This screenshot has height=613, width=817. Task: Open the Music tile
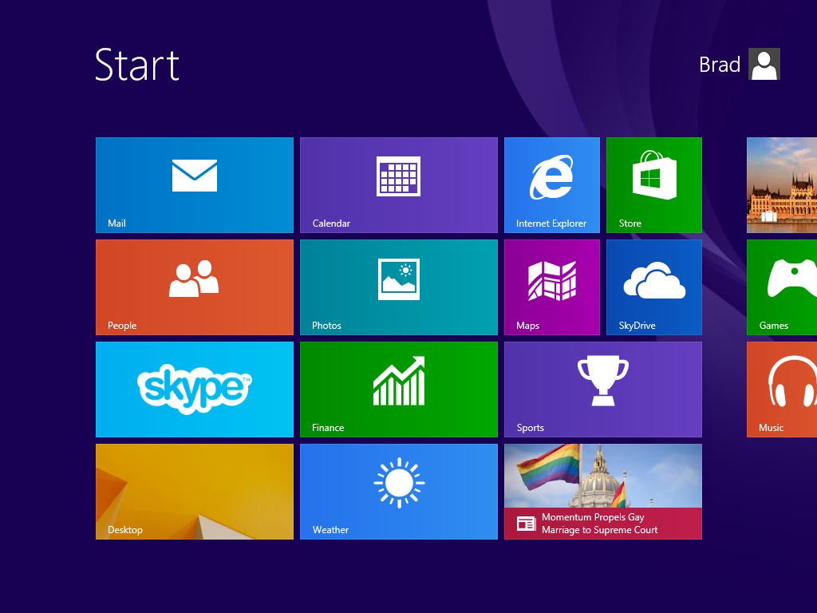(x=782, y=390)
